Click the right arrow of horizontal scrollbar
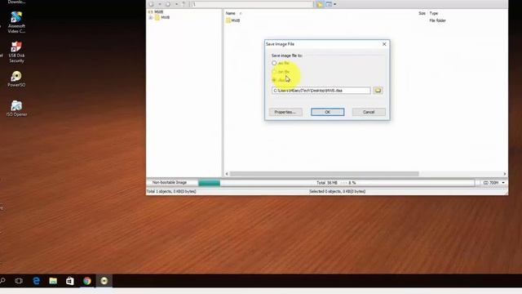 (x=505, y=174)
